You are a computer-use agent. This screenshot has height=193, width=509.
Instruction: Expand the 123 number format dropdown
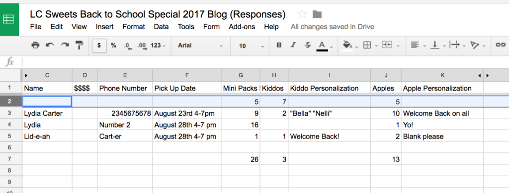[x=158, y=46]
